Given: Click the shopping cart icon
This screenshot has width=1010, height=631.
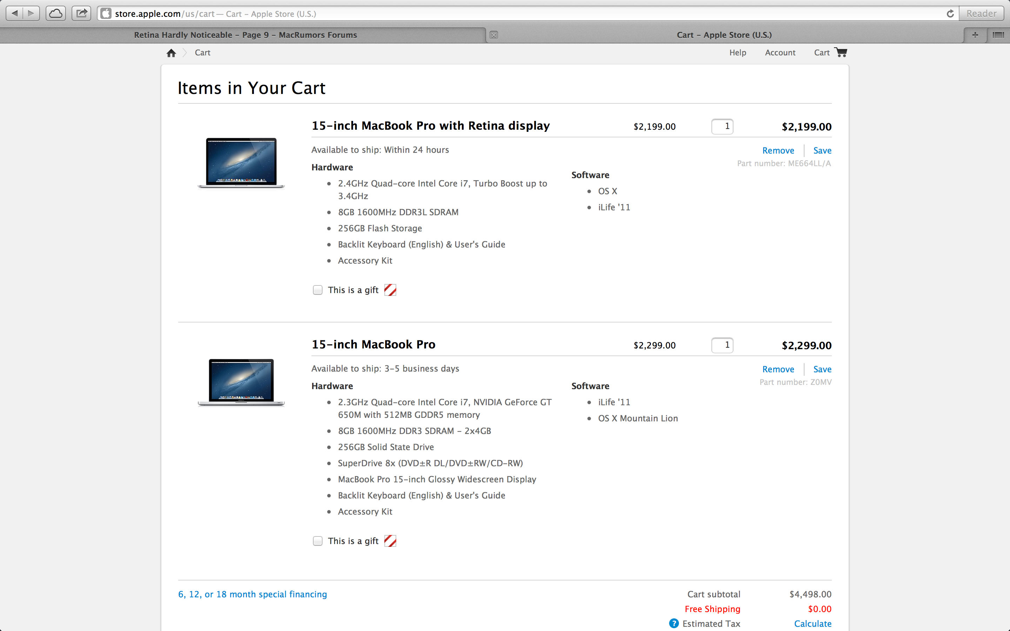Looking at the screenshot, I should [x=841, y=52].
